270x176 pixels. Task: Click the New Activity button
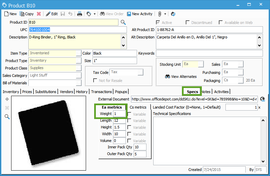coord(140,14)
